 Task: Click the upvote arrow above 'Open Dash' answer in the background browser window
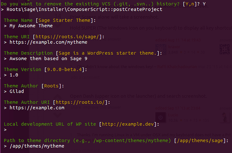click(57, 97)
